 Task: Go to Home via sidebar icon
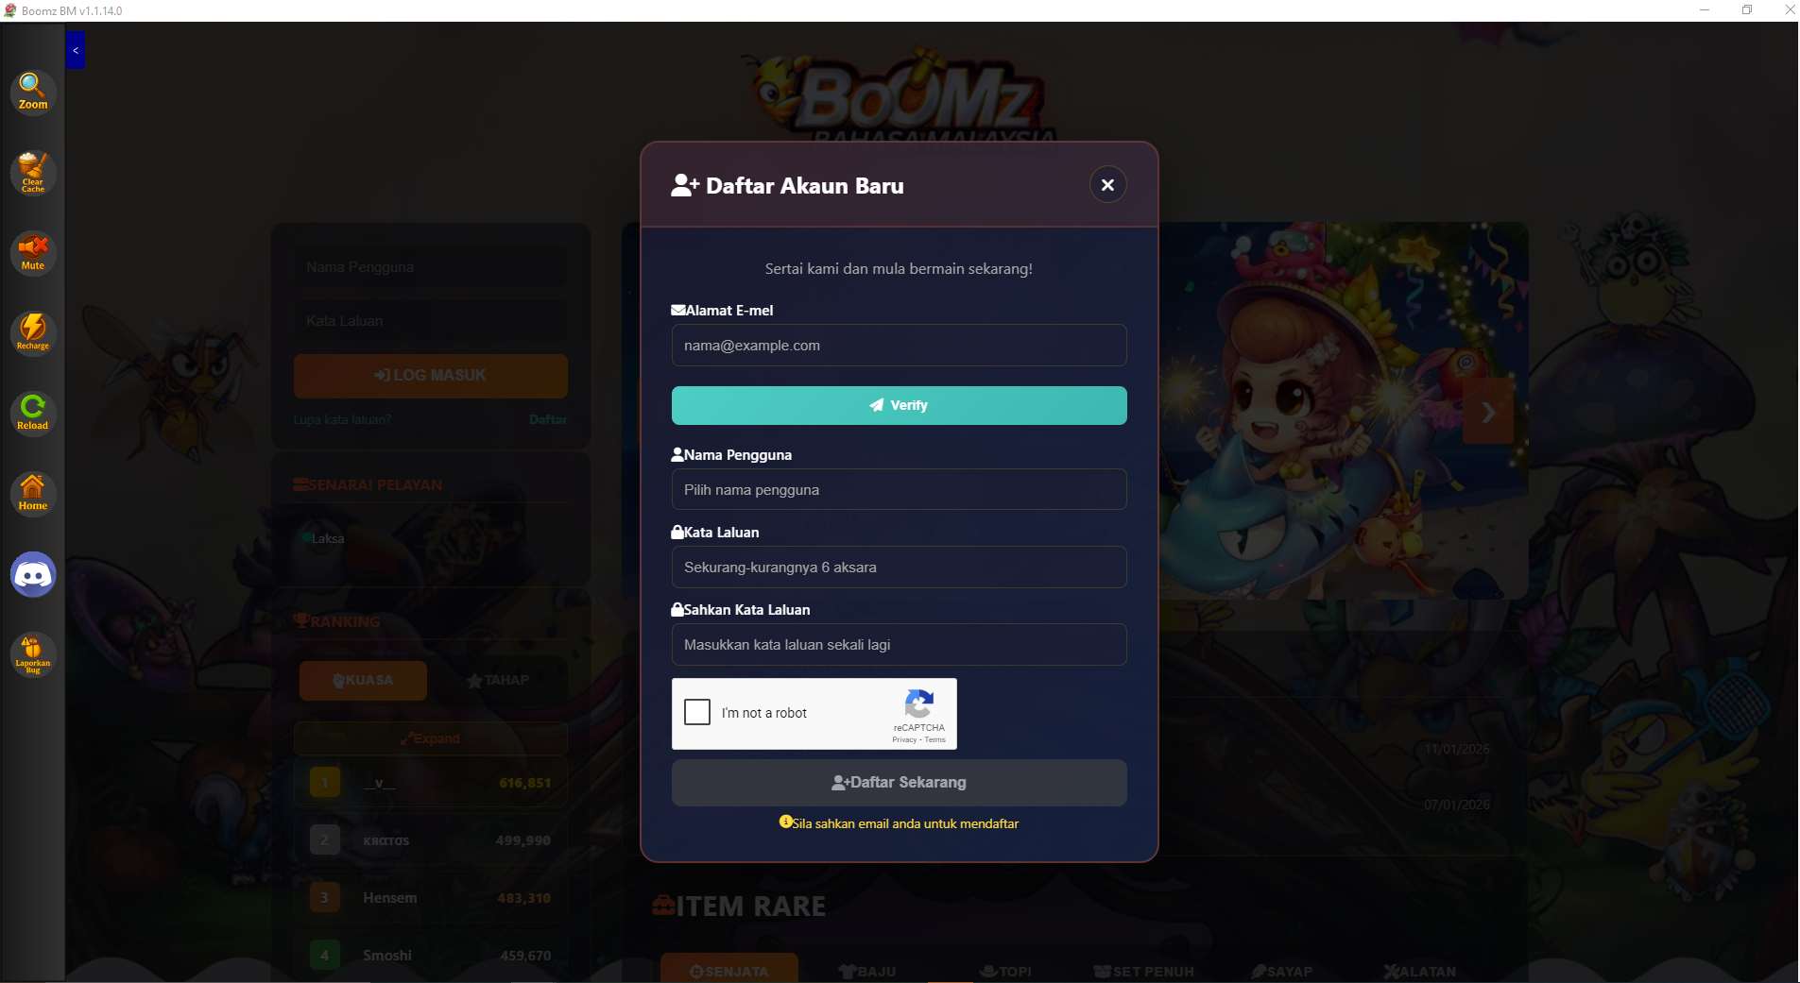[x=33, y=493]
